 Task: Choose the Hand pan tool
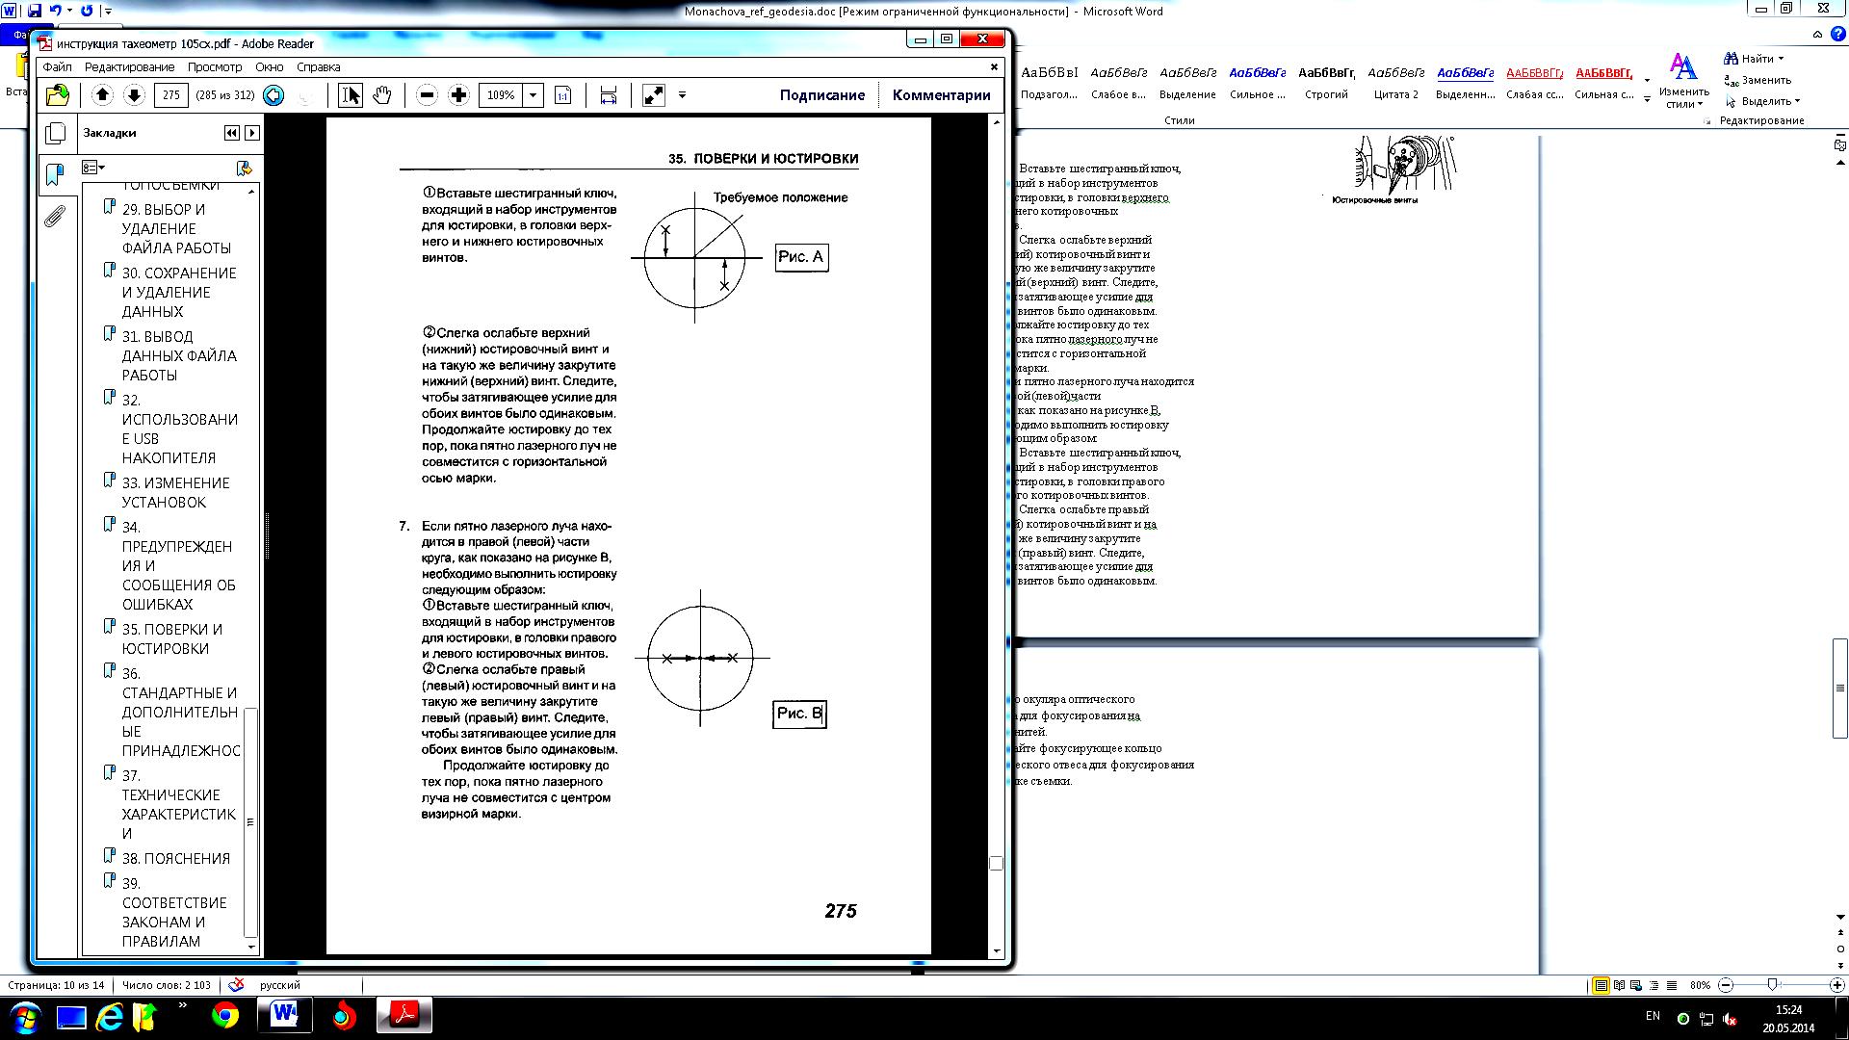[x=382, y=94]
